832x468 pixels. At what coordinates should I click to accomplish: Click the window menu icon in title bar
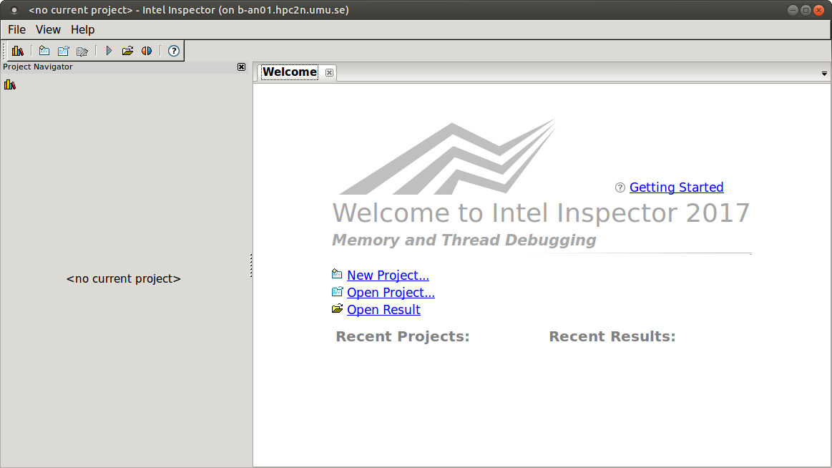click(x=14, y=10)
